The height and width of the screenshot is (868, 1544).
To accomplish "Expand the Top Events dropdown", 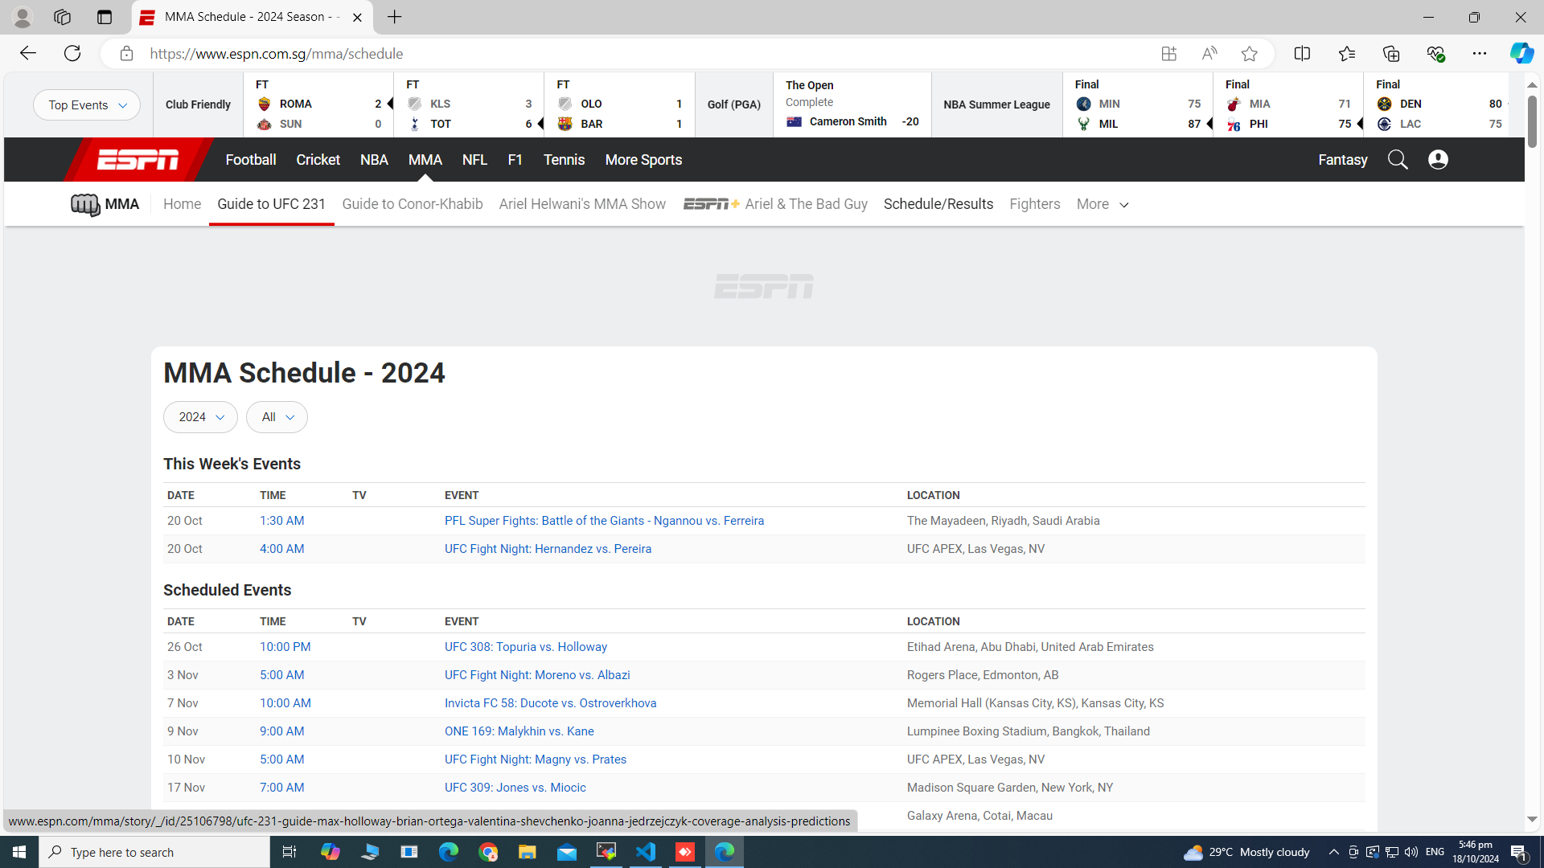I will (87, 105).
